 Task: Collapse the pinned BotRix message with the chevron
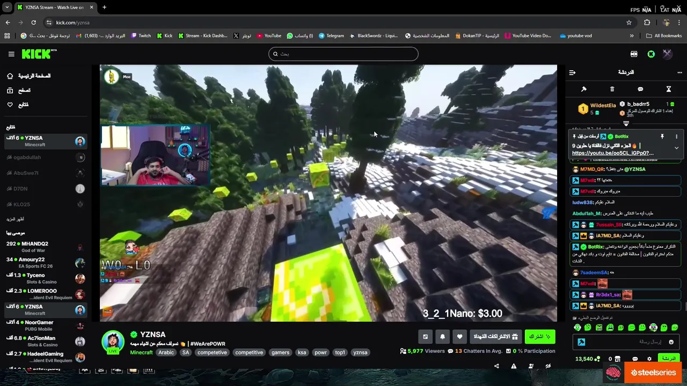[x=676, y=148]
